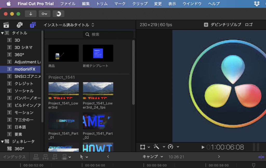Screen dimensions: 266x168
Task: Select the Project_1541_Part_02 thumbnail
Action: point(98,121)
